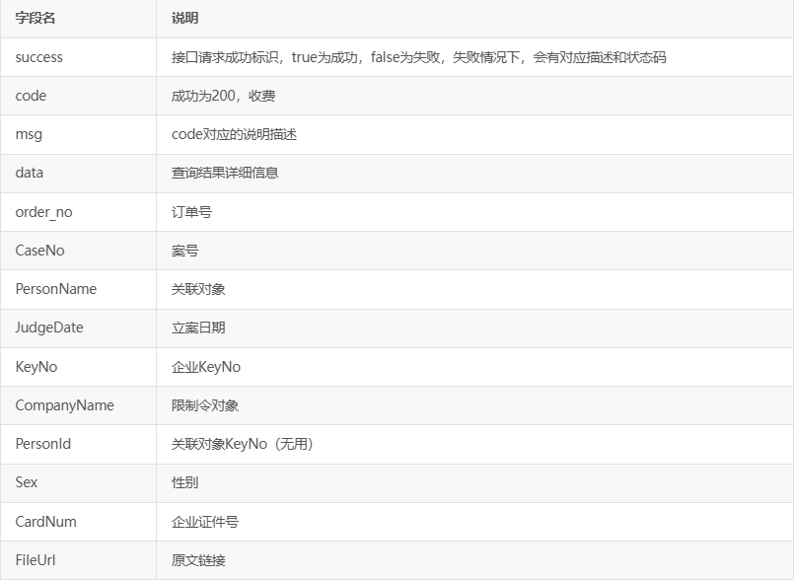Click the CaseNo field name
The height and width of the screenshot is (581, 794).
39,251
